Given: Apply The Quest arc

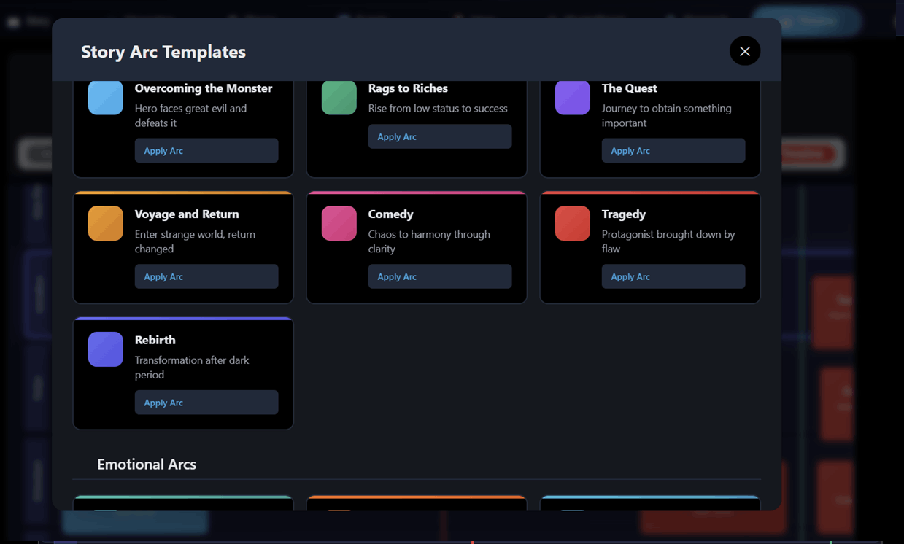Looking at the screenshot, I should (673, 150).
